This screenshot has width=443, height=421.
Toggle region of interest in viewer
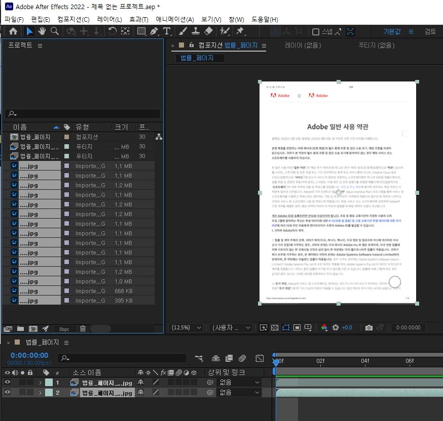pos(297,327)
